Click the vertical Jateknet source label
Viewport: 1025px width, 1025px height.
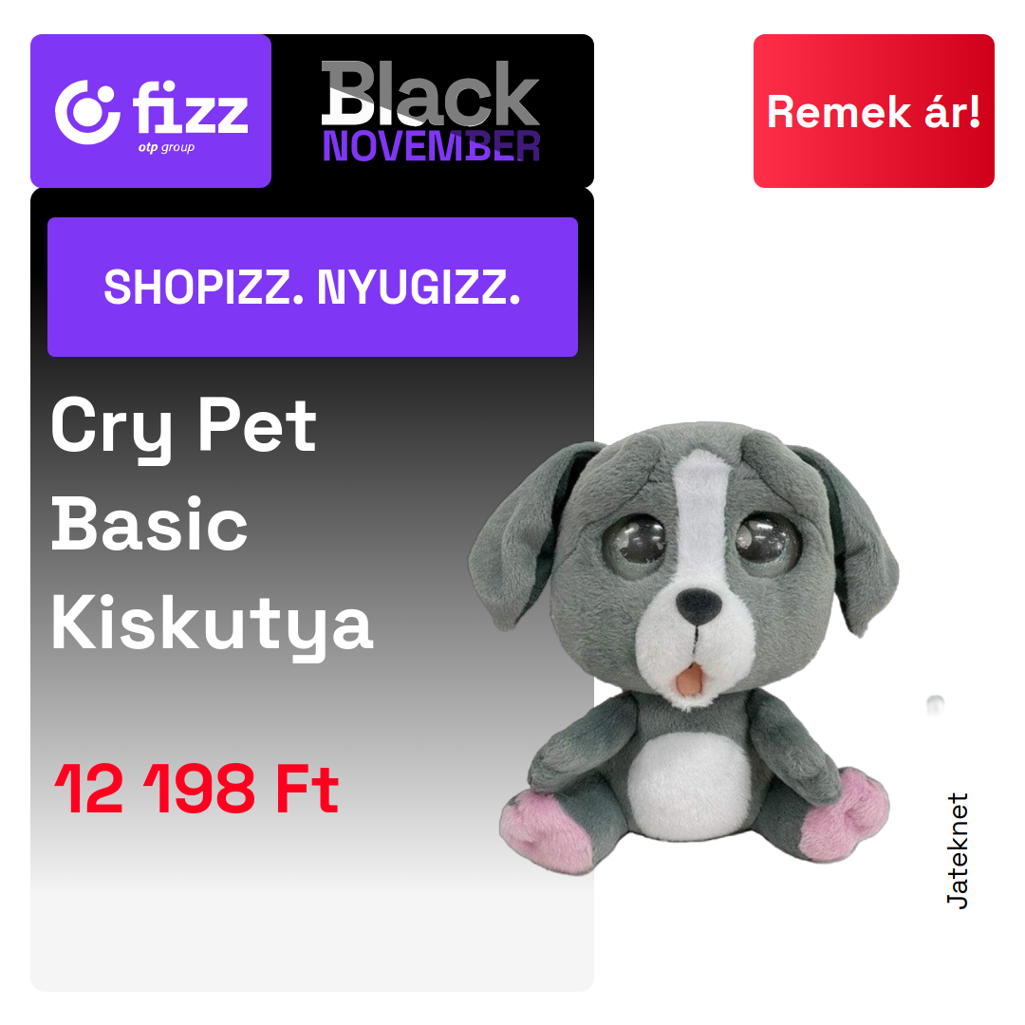(957, 850)
